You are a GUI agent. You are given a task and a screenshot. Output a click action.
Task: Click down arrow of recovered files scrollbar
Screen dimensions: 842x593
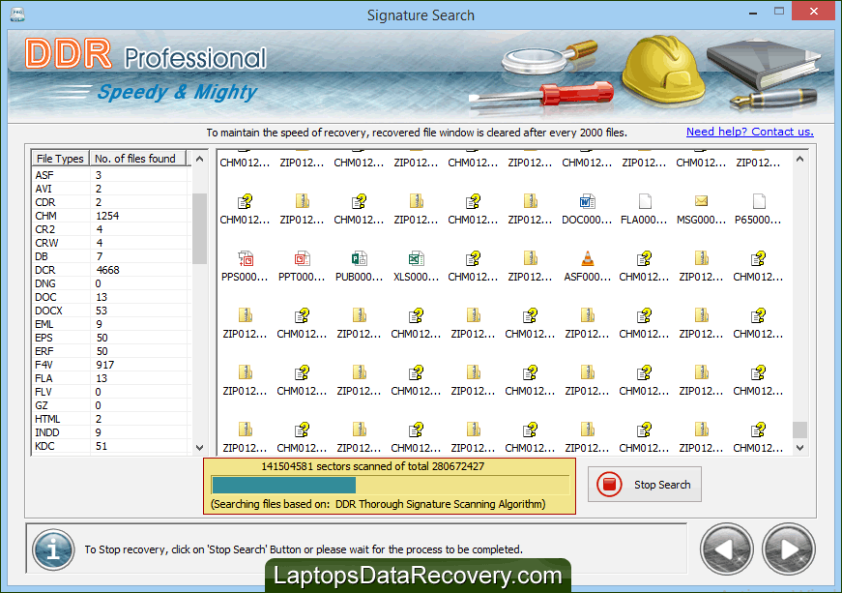click(799, 448)
